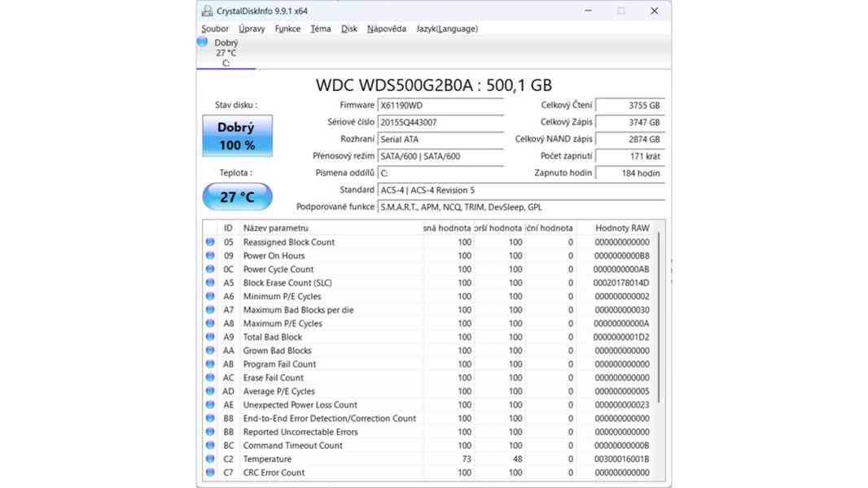Click RAW value 00300016001B
This screenshot has width=868, height=488.
pos(621,459)
